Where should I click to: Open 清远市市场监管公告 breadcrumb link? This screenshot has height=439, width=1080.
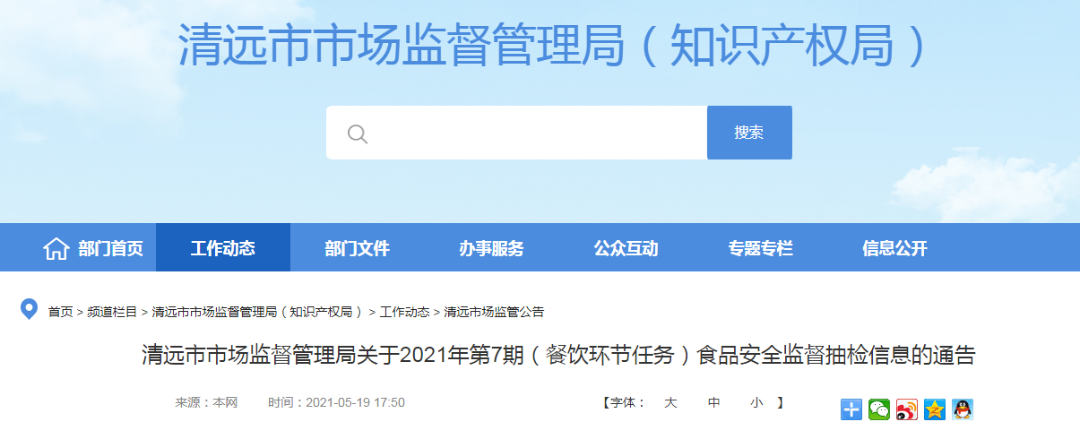tap(494, 312)
